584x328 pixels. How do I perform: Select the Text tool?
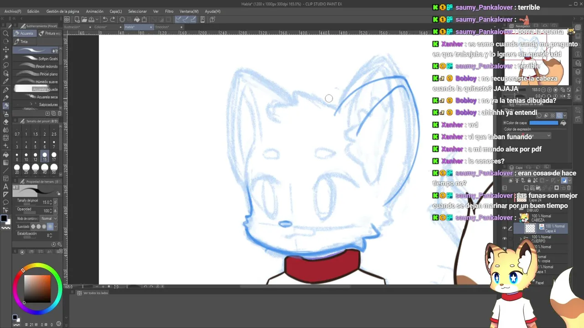coord(6,186)
